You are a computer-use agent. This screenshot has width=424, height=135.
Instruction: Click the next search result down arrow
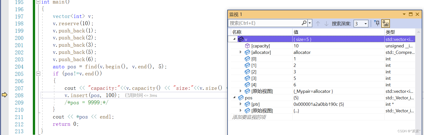(x=326, y=23)
